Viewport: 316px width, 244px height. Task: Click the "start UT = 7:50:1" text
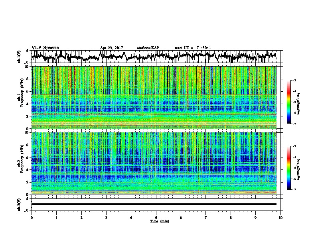[x=193, y=48]
